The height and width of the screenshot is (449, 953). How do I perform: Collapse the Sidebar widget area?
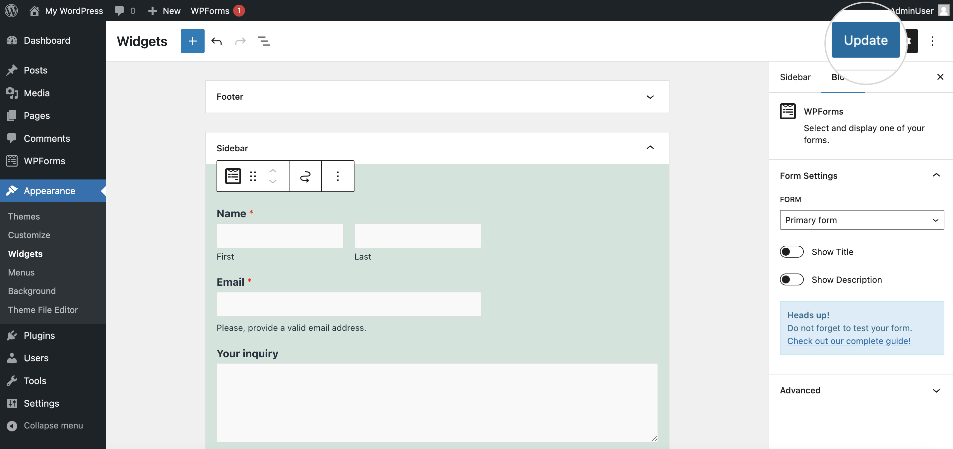coord(437,148)
